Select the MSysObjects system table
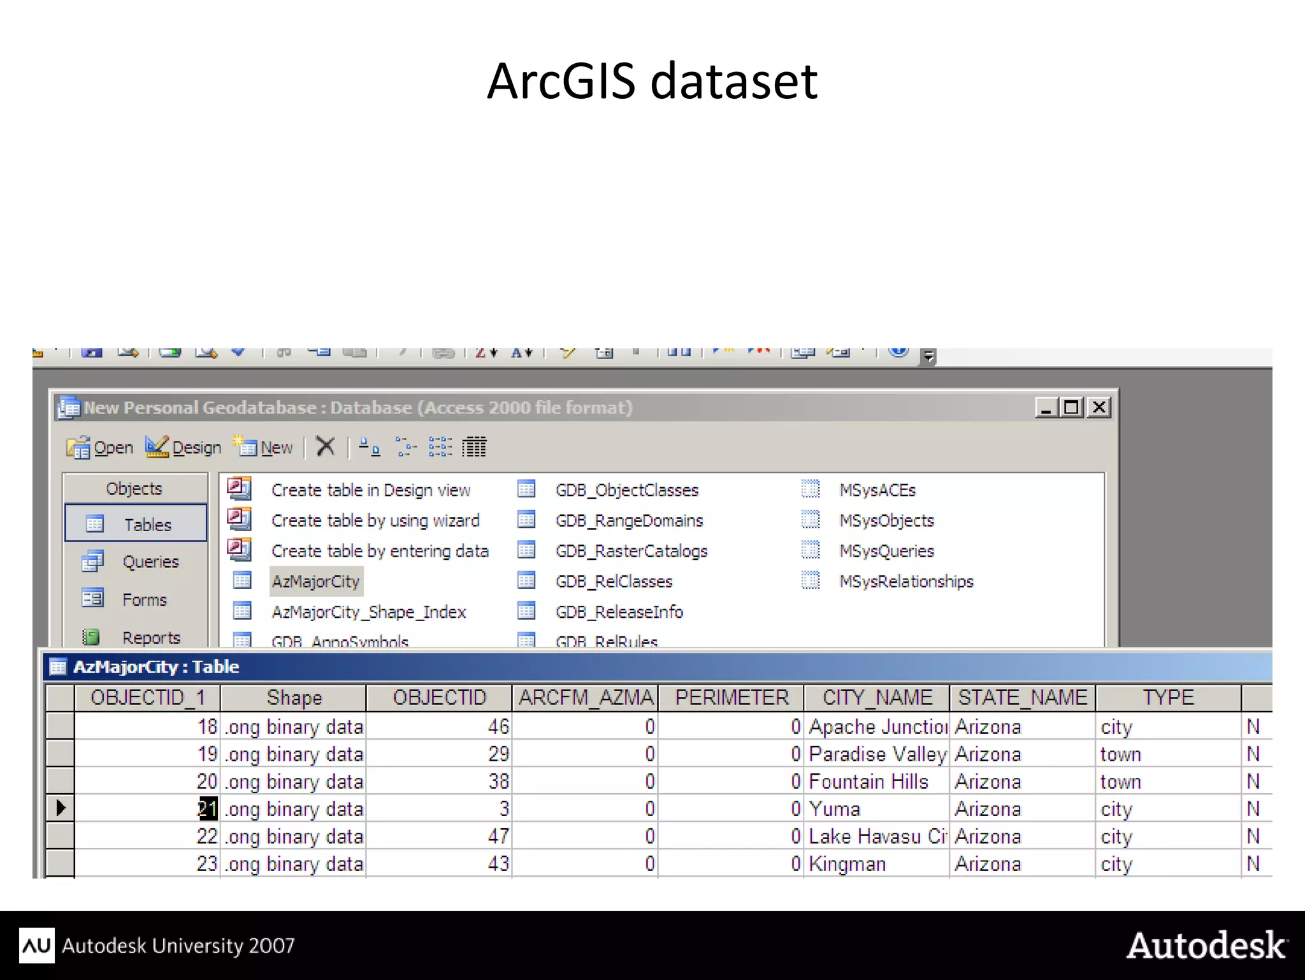The height and width of the screenshot is (980, 1305). [x=886, y=521]
